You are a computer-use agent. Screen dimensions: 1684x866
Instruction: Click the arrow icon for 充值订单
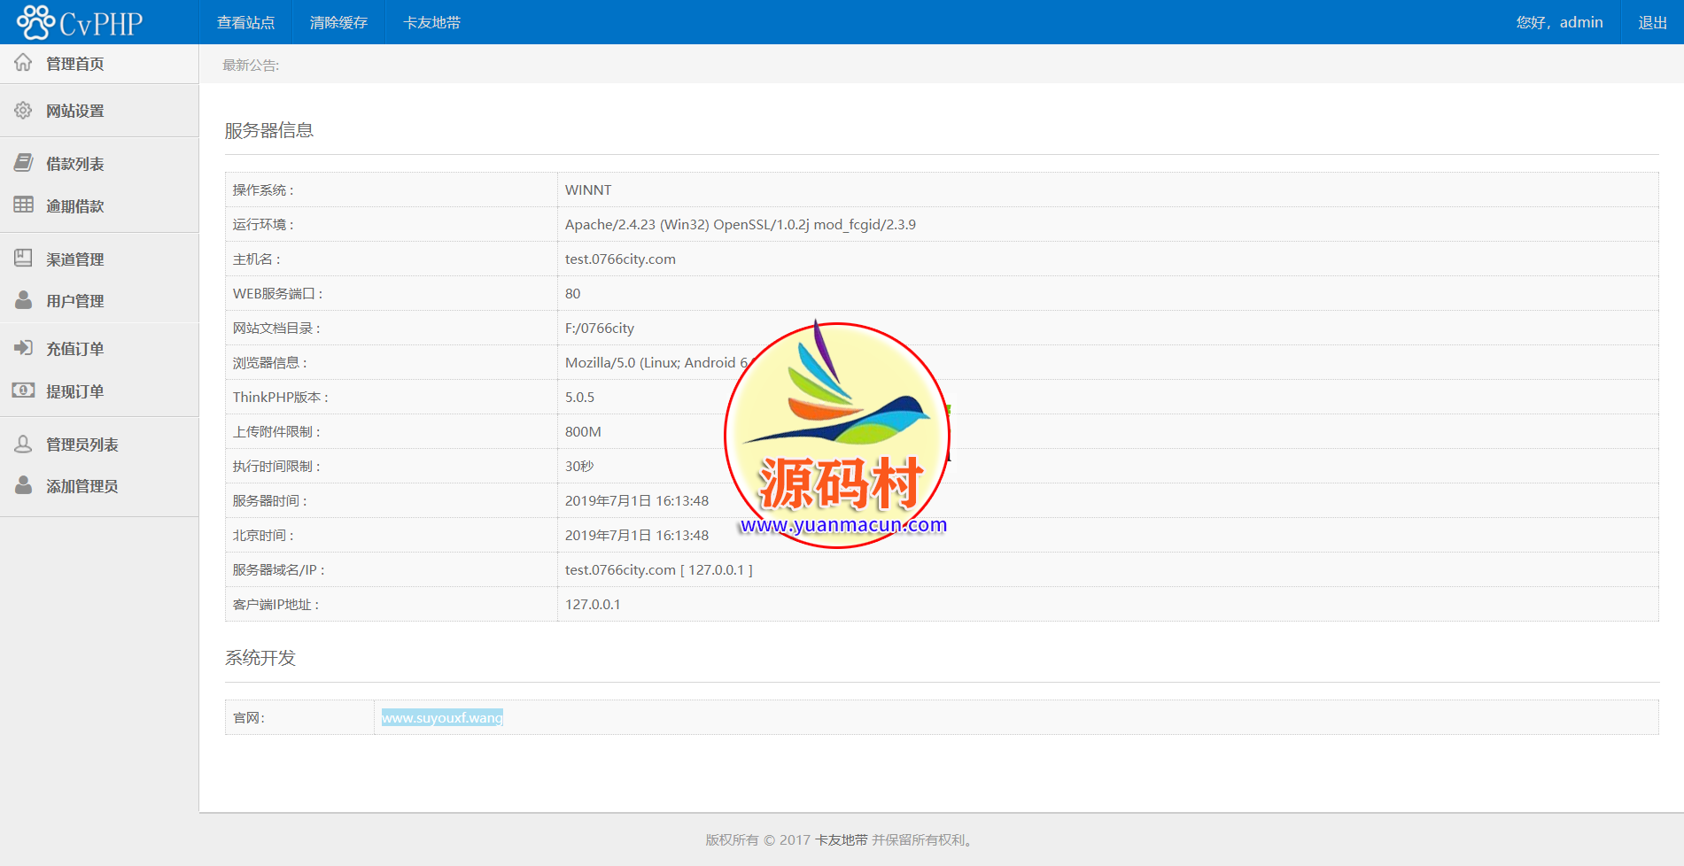click(x=23, y=348)
